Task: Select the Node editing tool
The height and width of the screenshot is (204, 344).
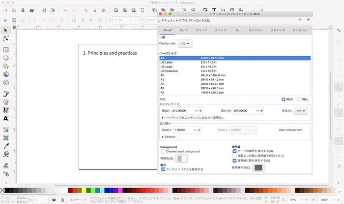Action: click(6, 38)
